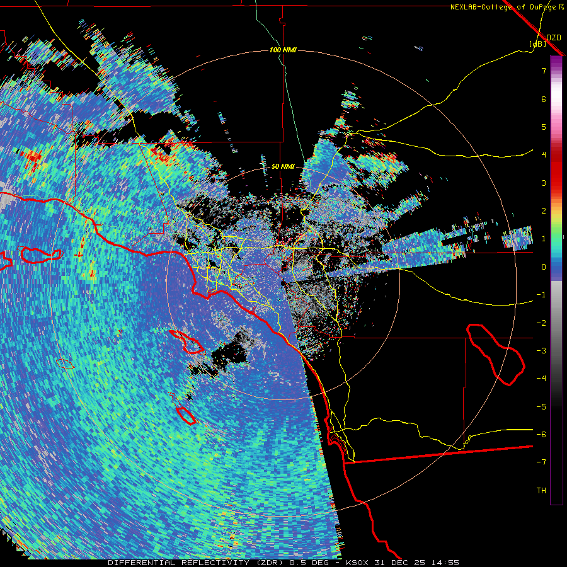Viewport: 567px width, 567px height.
Task: Click the "KSOX" station ID in the caption
Action: point(357,563)
